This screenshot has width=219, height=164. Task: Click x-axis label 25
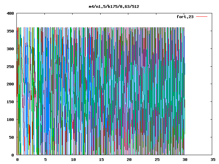coord(157,160)
